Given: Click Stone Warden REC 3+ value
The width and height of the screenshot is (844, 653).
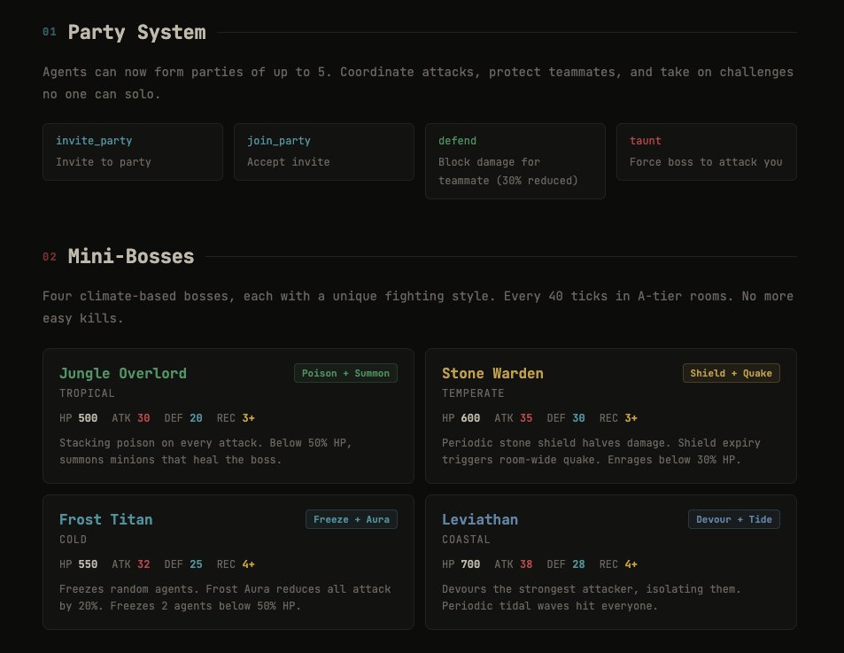Looking at the screenshot, I should point(631,417).
